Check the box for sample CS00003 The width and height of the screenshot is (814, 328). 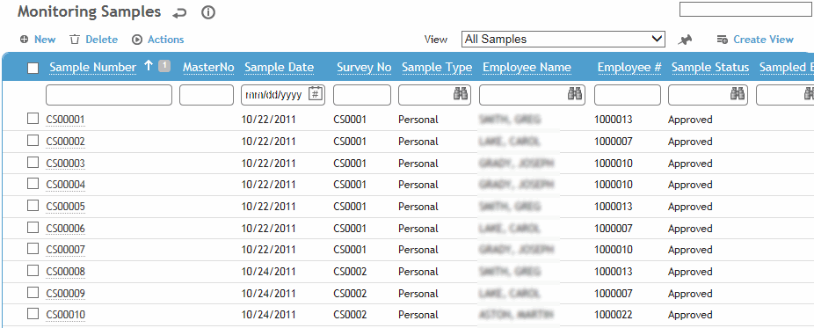(33, 163)
